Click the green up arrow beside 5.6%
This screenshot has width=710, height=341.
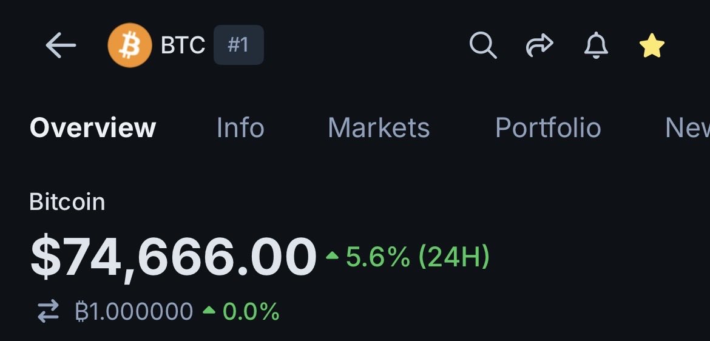coord(332,257)
